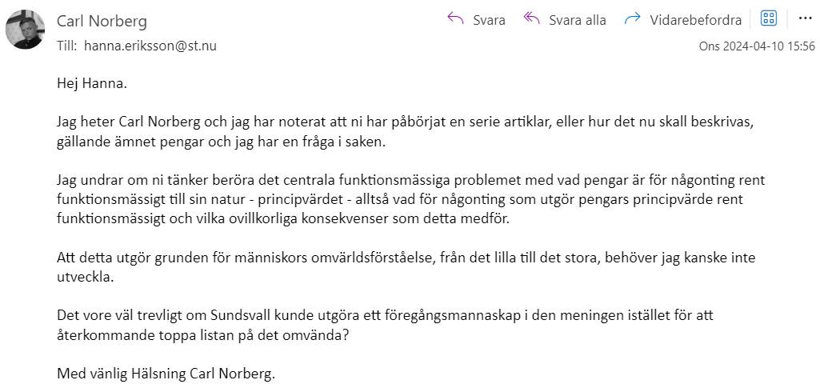Click the closing line Med vänlig Hälsning
This screenshot has height=392, width=820.
point(166,374)
